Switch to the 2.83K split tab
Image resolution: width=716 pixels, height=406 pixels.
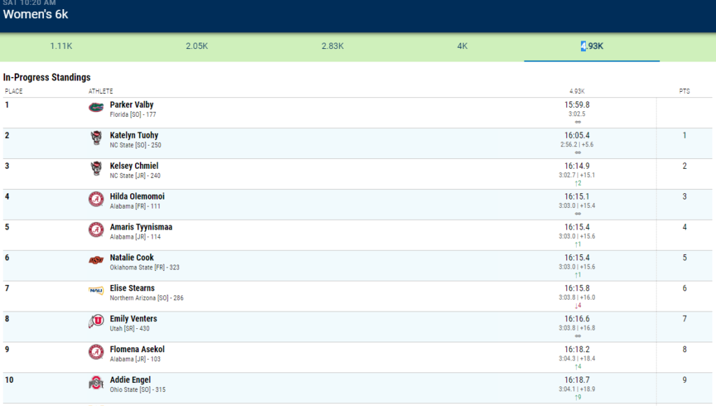332,46
